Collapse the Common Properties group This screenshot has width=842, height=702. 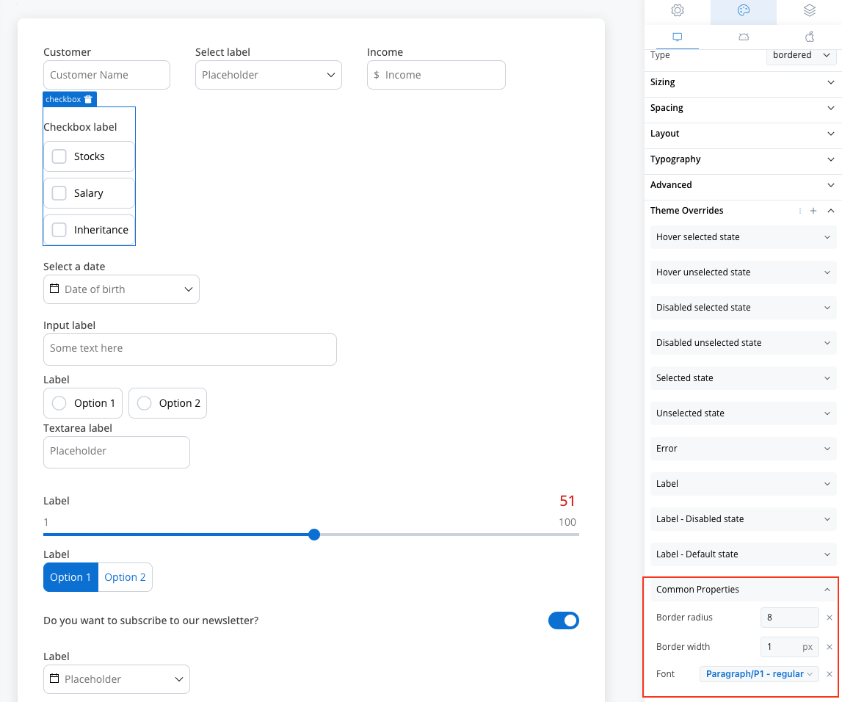pos(743,590)
